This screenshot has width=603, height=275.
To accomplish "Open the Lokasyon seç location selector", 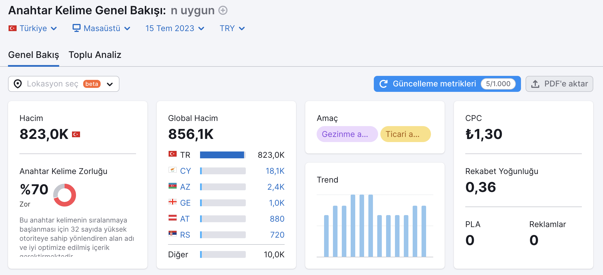I will [64, 84].
